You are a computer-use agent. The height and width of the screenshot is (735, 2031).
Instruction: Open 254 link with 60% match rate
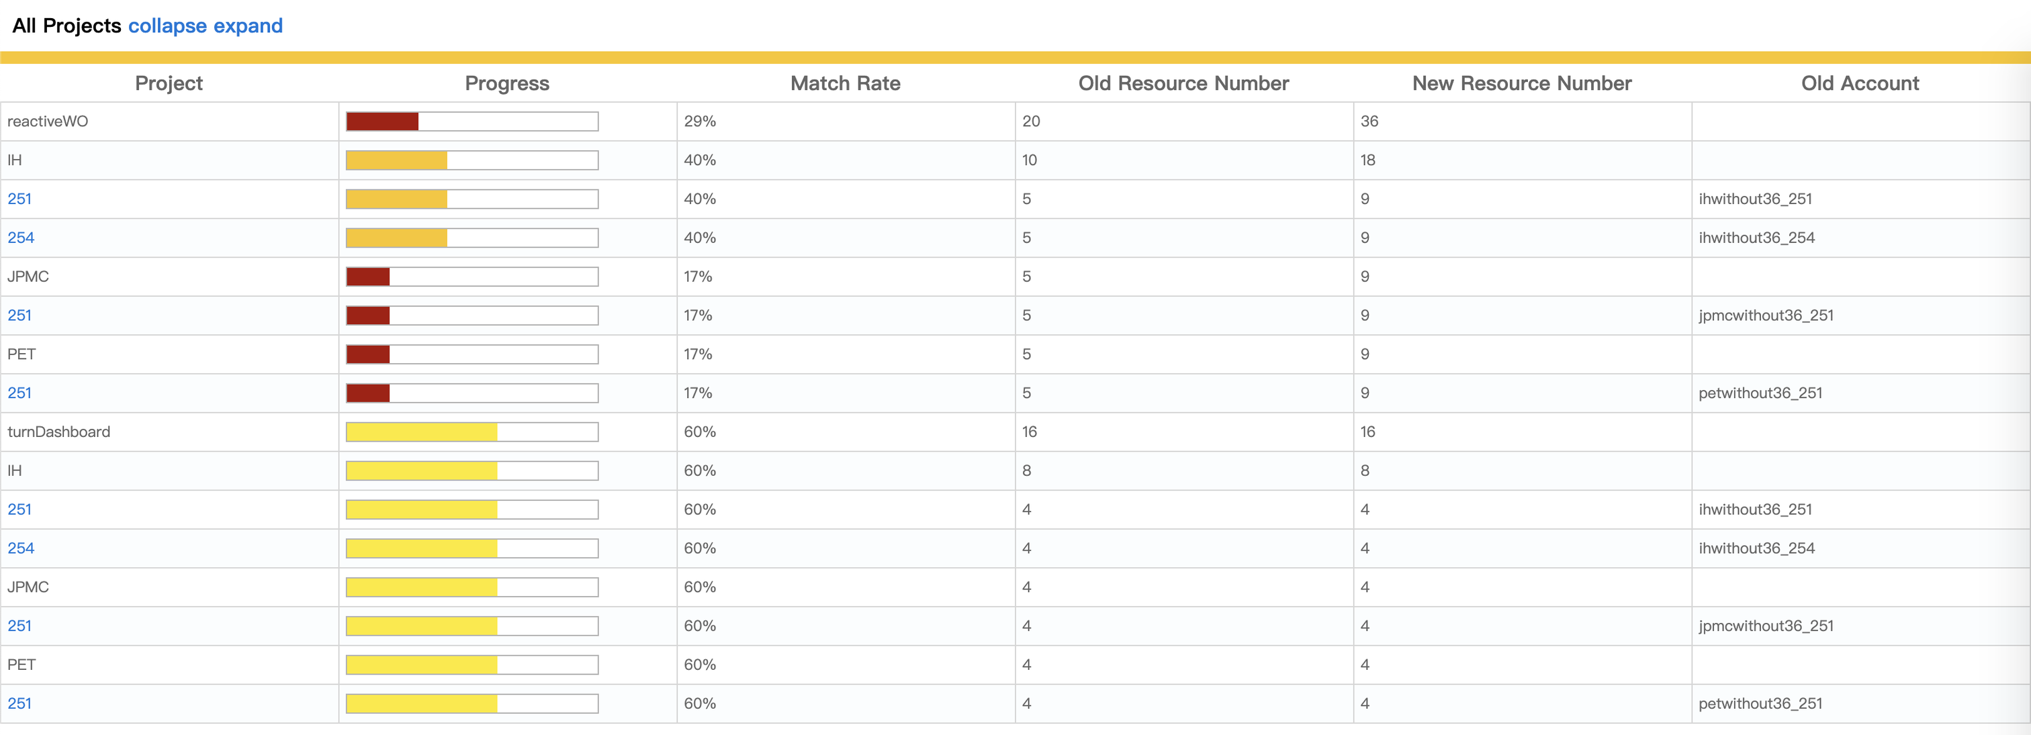click(x=21, y=548)
